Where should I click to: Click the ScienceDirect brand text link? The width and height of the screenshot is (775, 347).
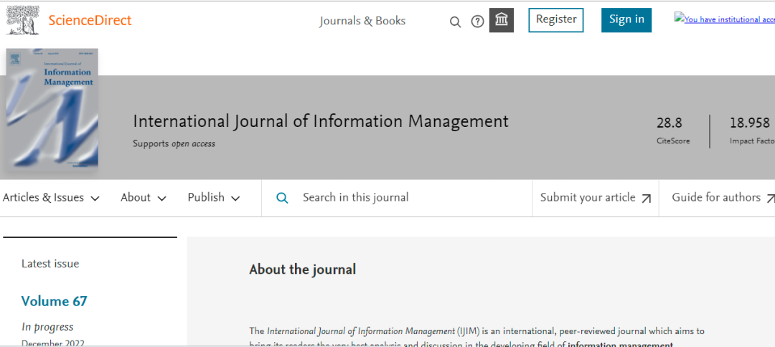click(x=90, y=20)
